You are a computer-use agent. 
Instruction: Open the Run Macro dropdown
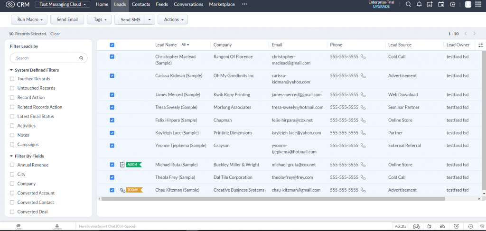click(29, 19)
